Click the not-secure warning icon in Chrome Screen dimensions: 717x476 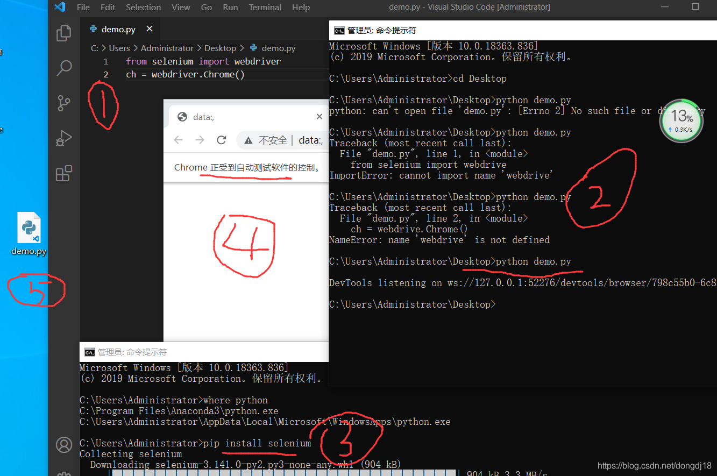[248, 140]
